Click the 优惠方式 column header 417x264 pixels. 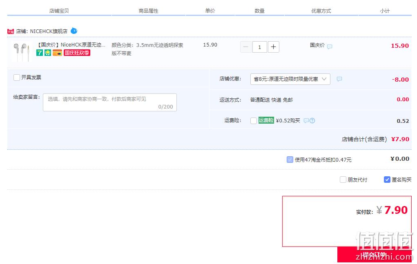click(x=321, y=11)
